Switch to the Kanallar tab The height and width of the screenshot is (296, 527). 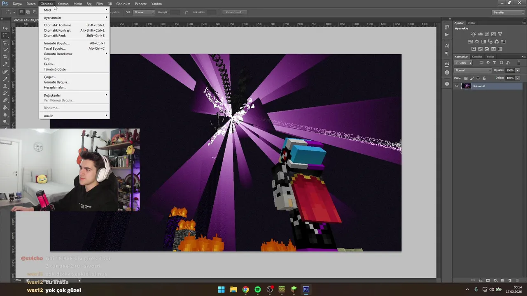(477, 57)
